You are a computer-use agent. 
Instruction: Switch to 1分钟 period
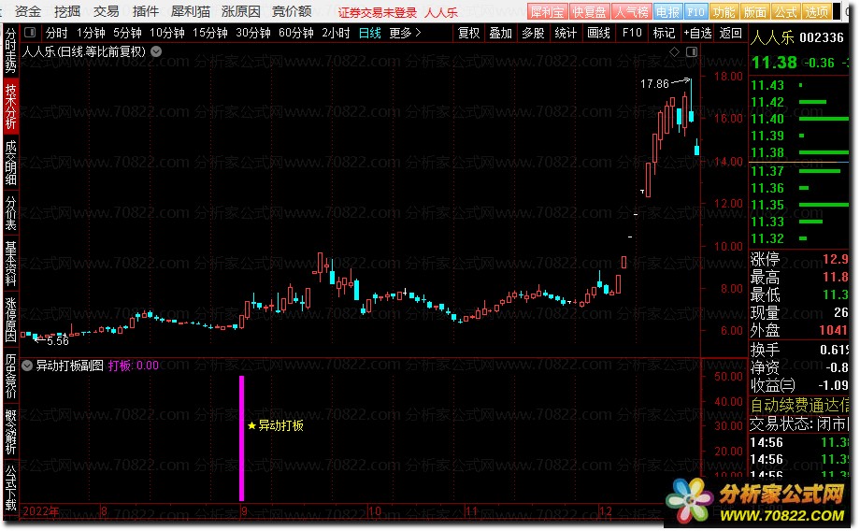coord(91,33)
